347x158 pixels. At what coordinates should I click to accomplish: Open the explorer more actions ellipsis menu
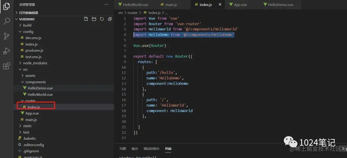tap(106, 5)
